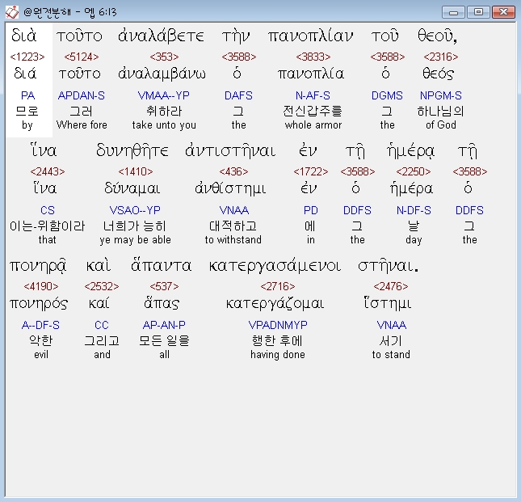Click the Korean gloss 하나님의
521x502 pixels.
tap(440, 111)
